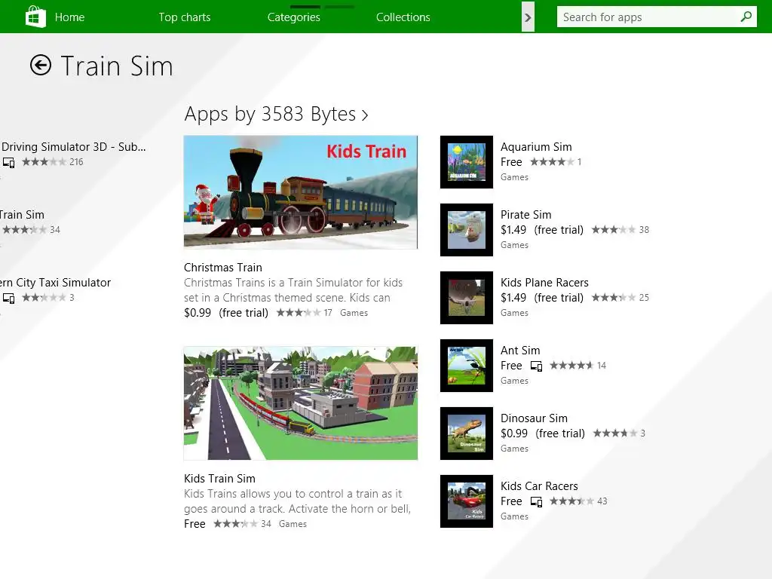Viewport: 772px width, 579px height.
Task: Select the Dinosaur Sim title
Action: (x=535, y=418)
